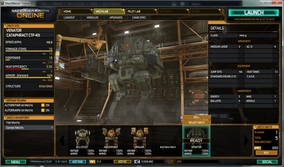The width and height of the screenshot is (284, 167).
Task: Buy a new mech bay
Action: coord(267,153)
